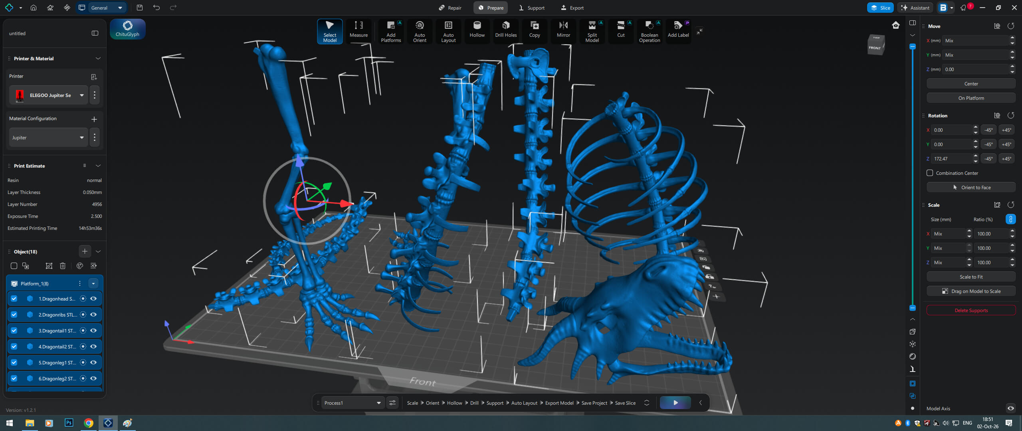Click the Slice button
The width and height of the screenshot is (1022, 431).
(880, 8)
